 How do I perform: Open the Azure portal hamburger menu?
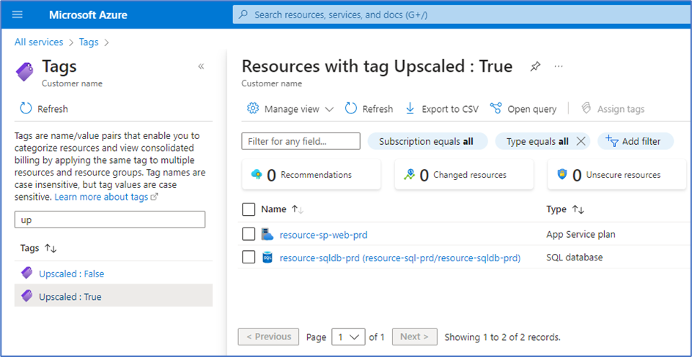pos(18,15)
